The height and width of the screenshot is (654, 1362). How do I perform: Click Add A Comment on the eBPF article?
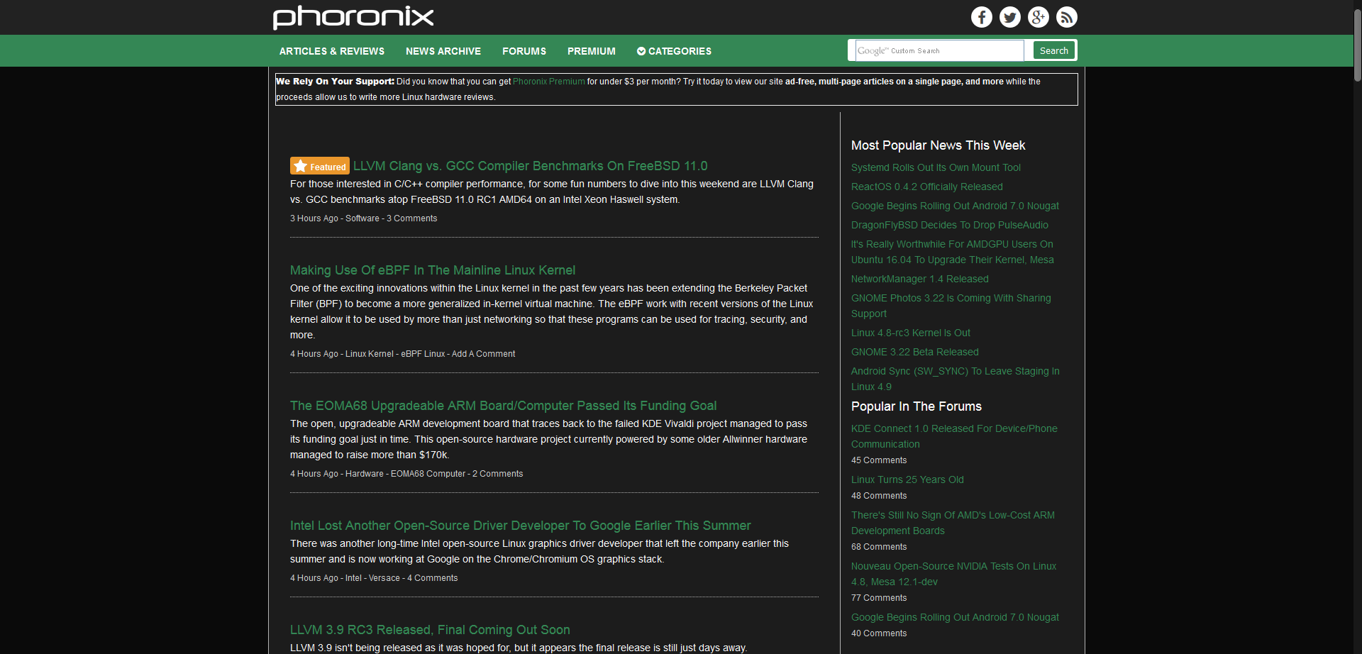coord(483,353)
